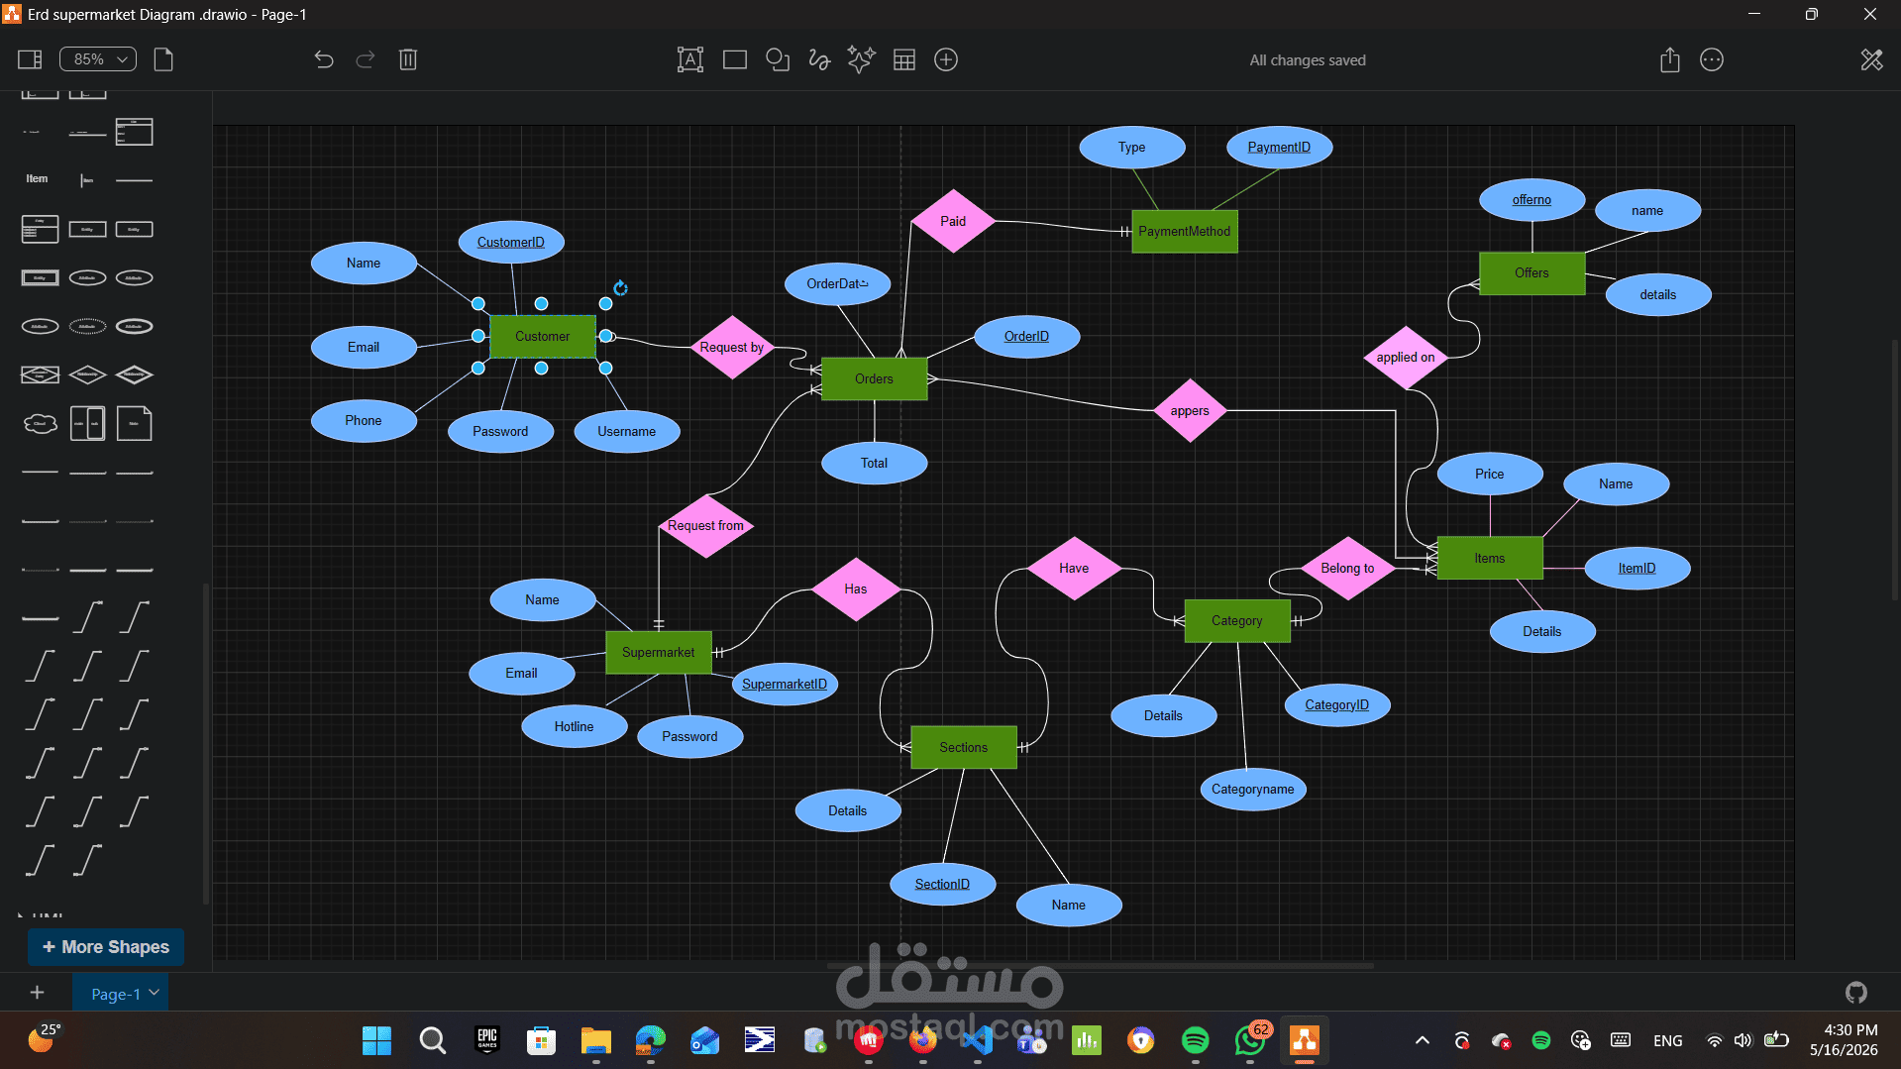
Task: Redo the last undone change
Action: tap(366, 59)
